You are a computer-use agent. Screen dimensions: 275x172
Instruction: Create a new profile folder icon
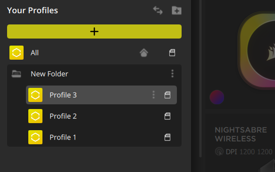pyautogui.click(x=176, y=10)
